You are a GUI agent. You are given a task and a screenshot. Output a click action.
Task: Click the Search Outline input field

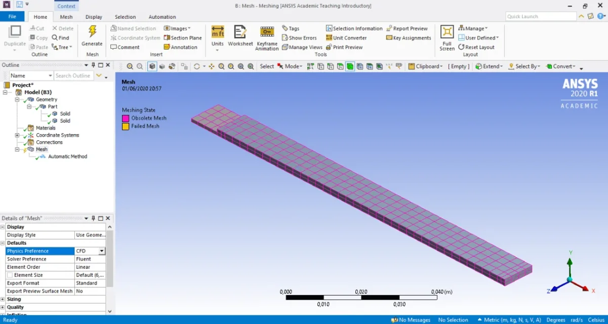[x=73, y=76]
